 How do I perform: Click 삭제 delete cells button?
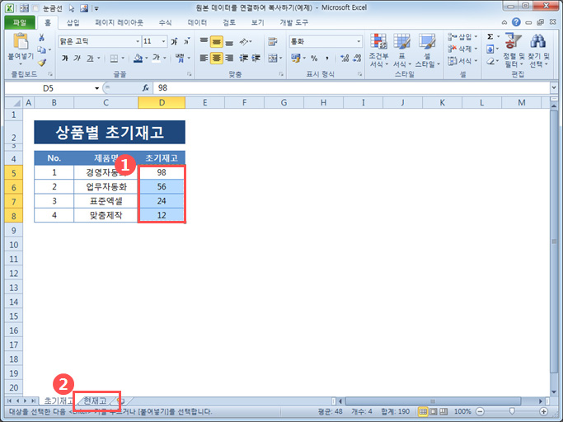(x=462, y=49)
